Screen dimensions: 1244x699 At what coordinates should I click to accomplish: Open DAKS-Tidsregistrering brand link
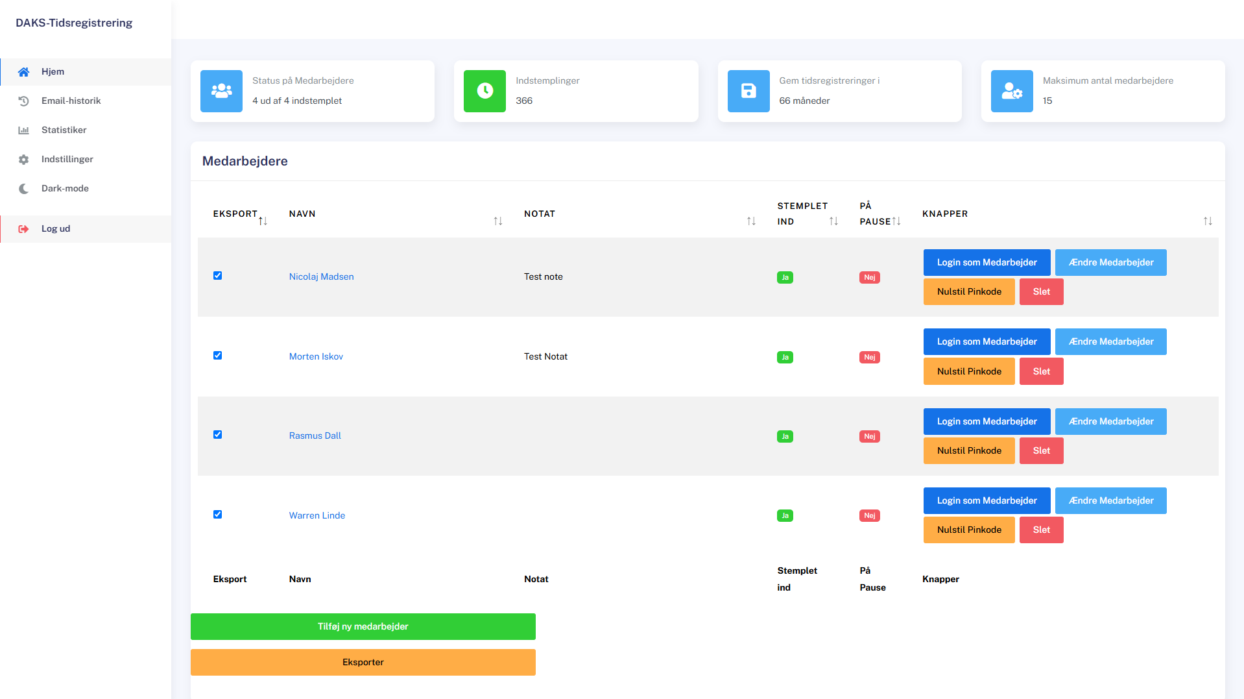74,23
